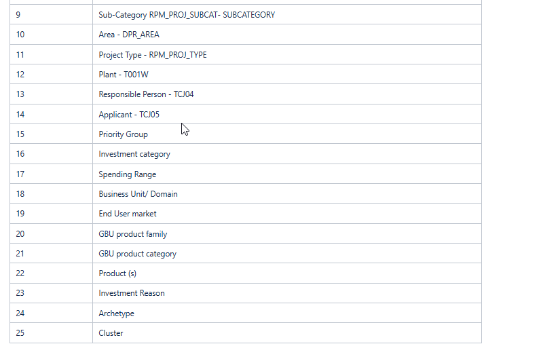Click the Sub-Category RPM_PROJ_SUBCAT row text
Viewport: 560px width, 363px height.
click(x=187, y=14)
